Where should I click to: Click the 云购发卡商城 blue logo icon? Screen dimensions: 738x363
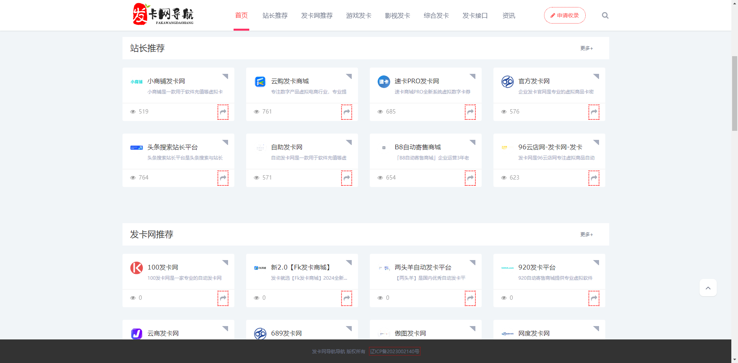coord(260,82)
